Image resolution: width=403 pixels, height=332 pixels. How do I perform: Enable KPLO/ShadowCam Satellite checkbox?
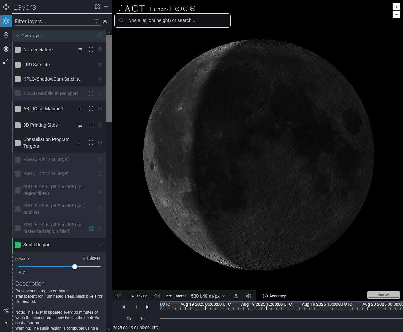point(18,79)
